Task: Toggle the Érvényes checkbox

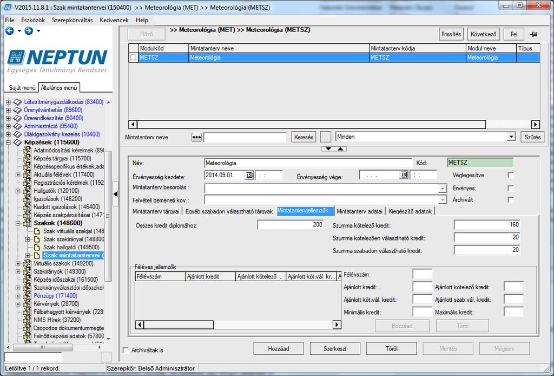Action: [510, 188]
